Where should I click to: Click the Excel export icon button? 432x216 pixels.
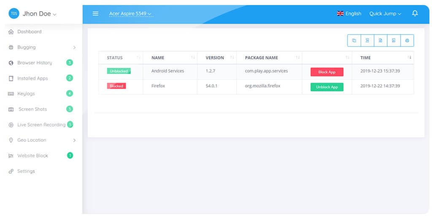click(367, 40)
